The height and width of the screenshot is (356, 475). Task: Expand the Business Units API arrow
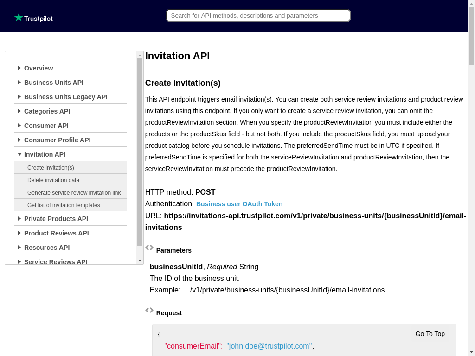19,83
